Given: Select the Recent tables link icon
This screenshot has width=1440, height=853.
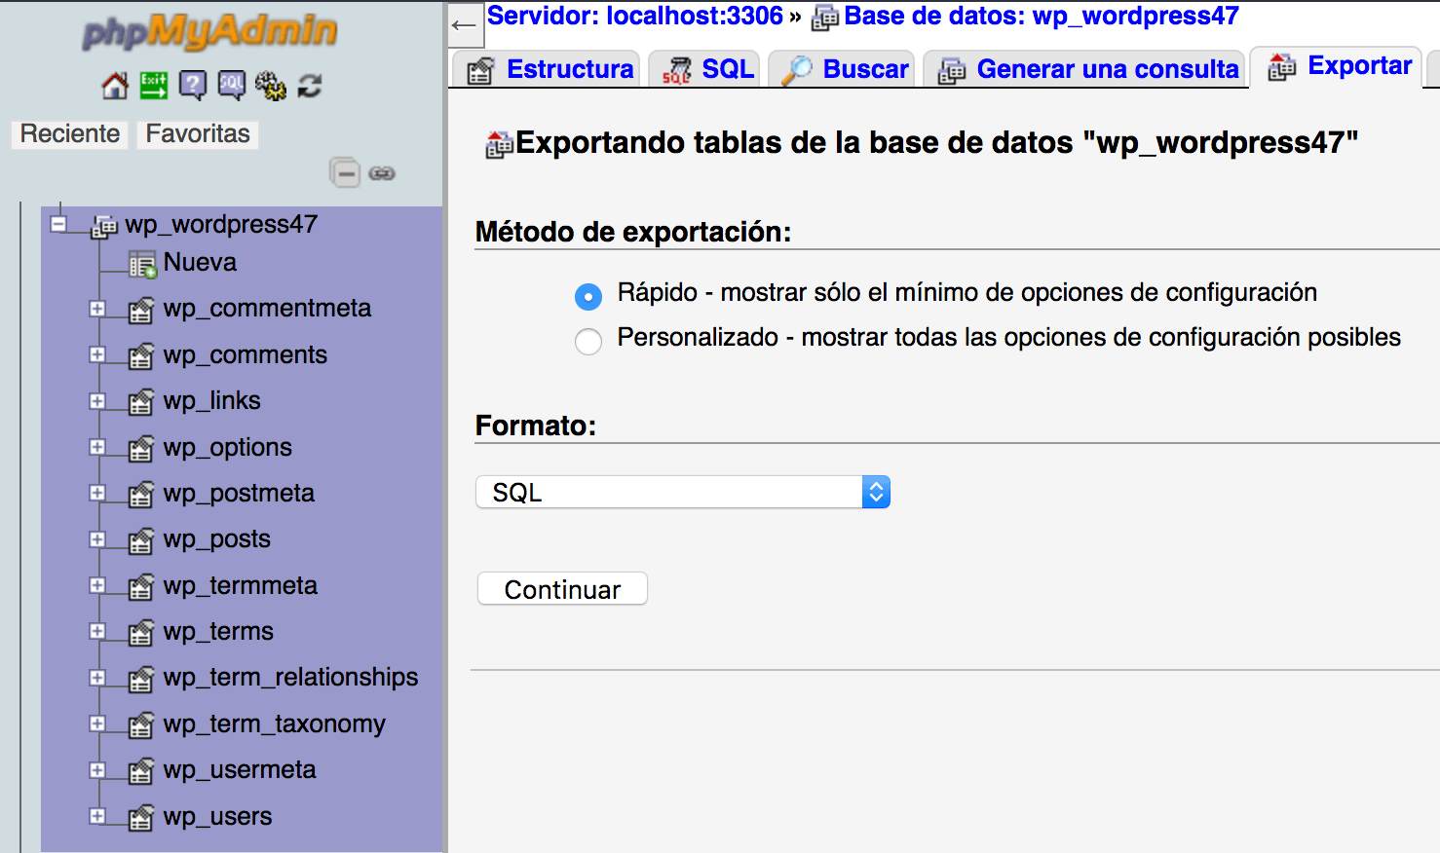Looking at the screenshot, I should (x=68, y=134).
